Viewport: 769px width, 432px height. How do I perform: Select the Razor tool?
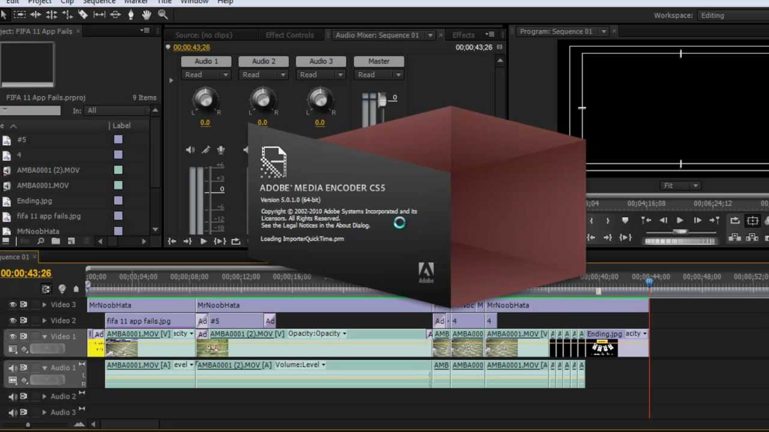[x=83, y=14]
